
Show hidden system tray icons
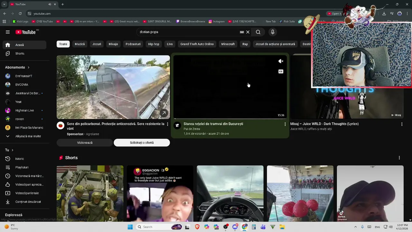pos(355,227)
